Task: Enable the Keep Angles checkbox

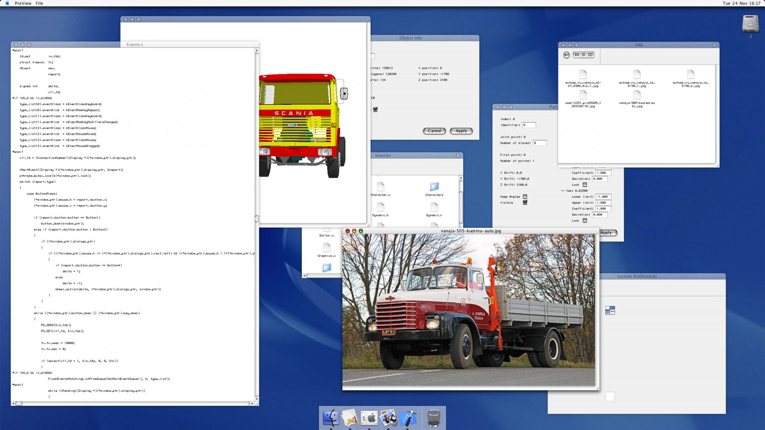Action: pos(525,196)
